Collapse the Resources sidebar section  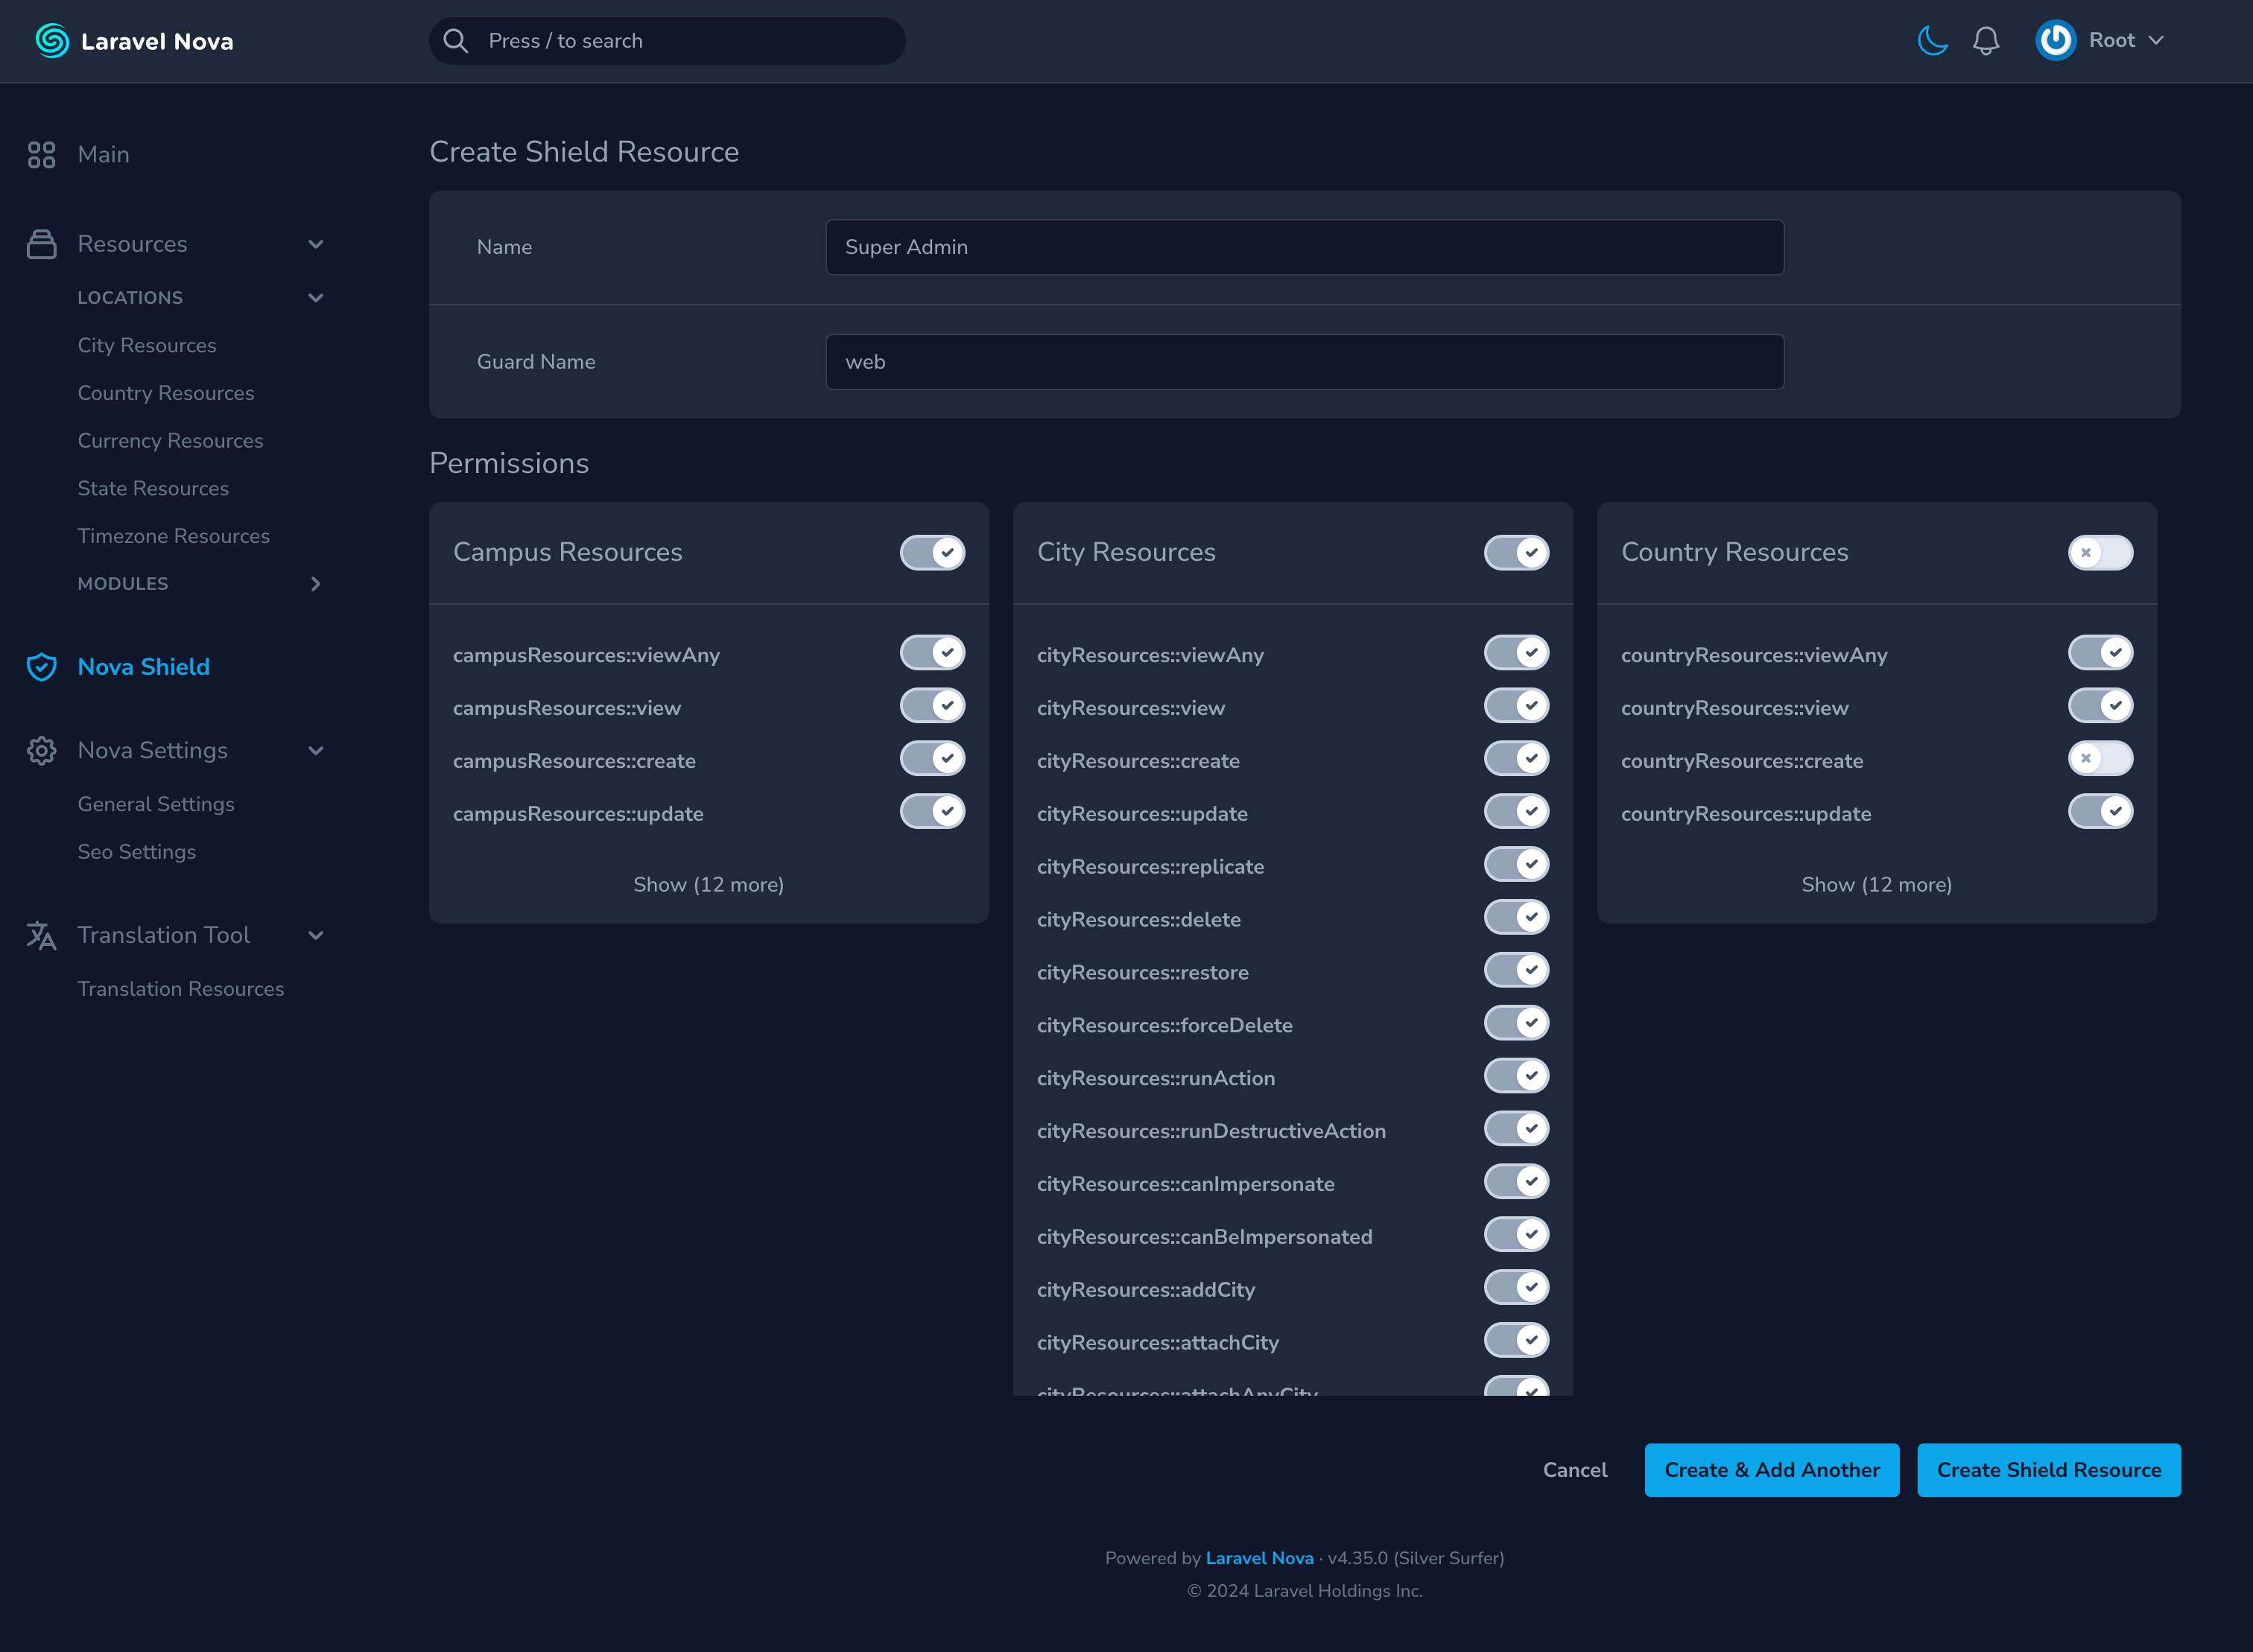click(x=316, y=244)
